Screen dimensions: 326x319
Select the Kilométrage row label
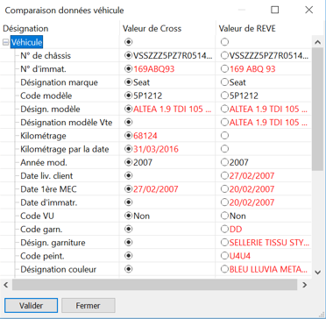43,136
